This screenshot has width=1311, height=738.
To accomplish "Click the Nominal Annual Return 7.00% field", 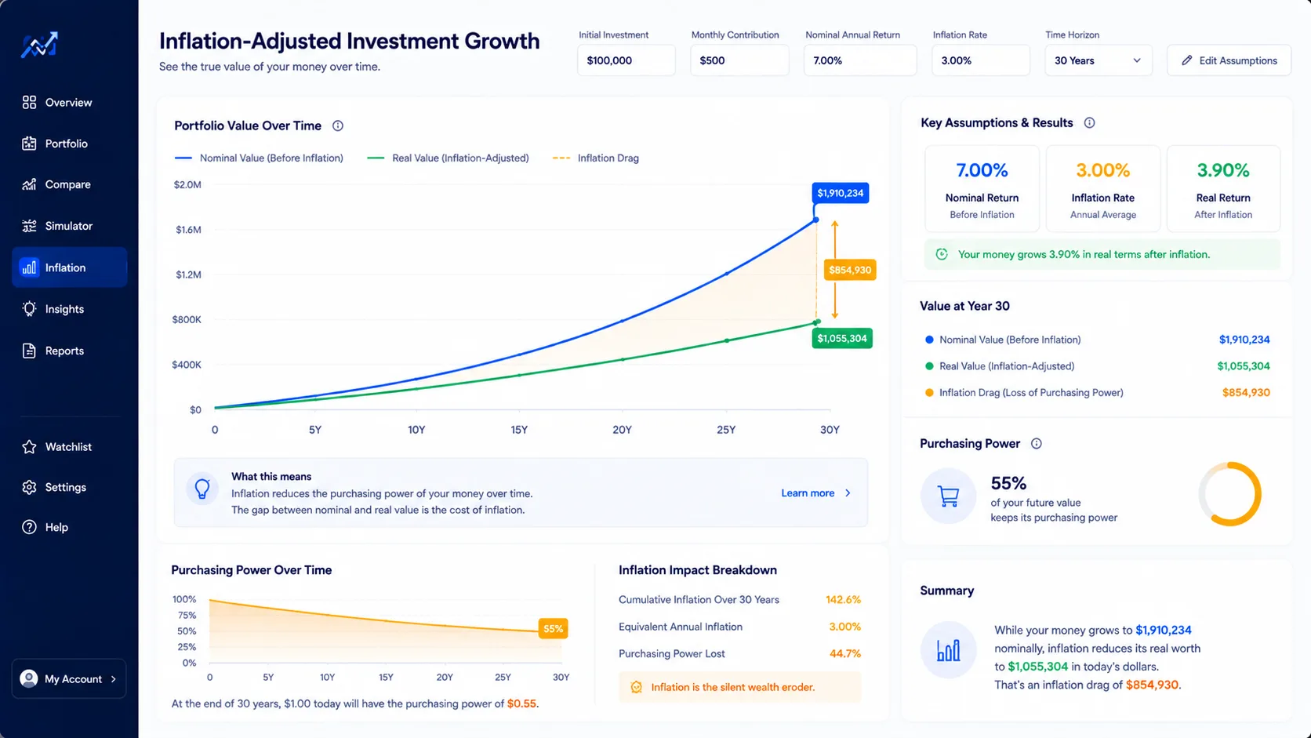I will 859,60.
